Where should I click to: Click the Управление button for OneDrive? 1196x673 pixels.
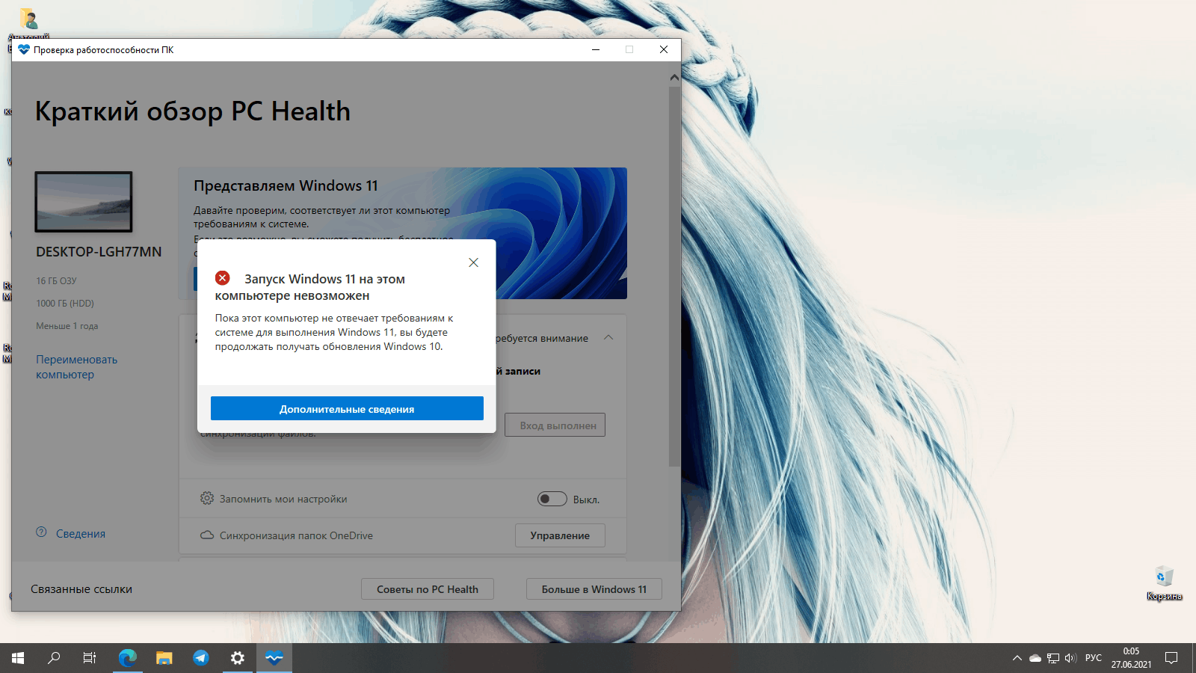[560, 535]
